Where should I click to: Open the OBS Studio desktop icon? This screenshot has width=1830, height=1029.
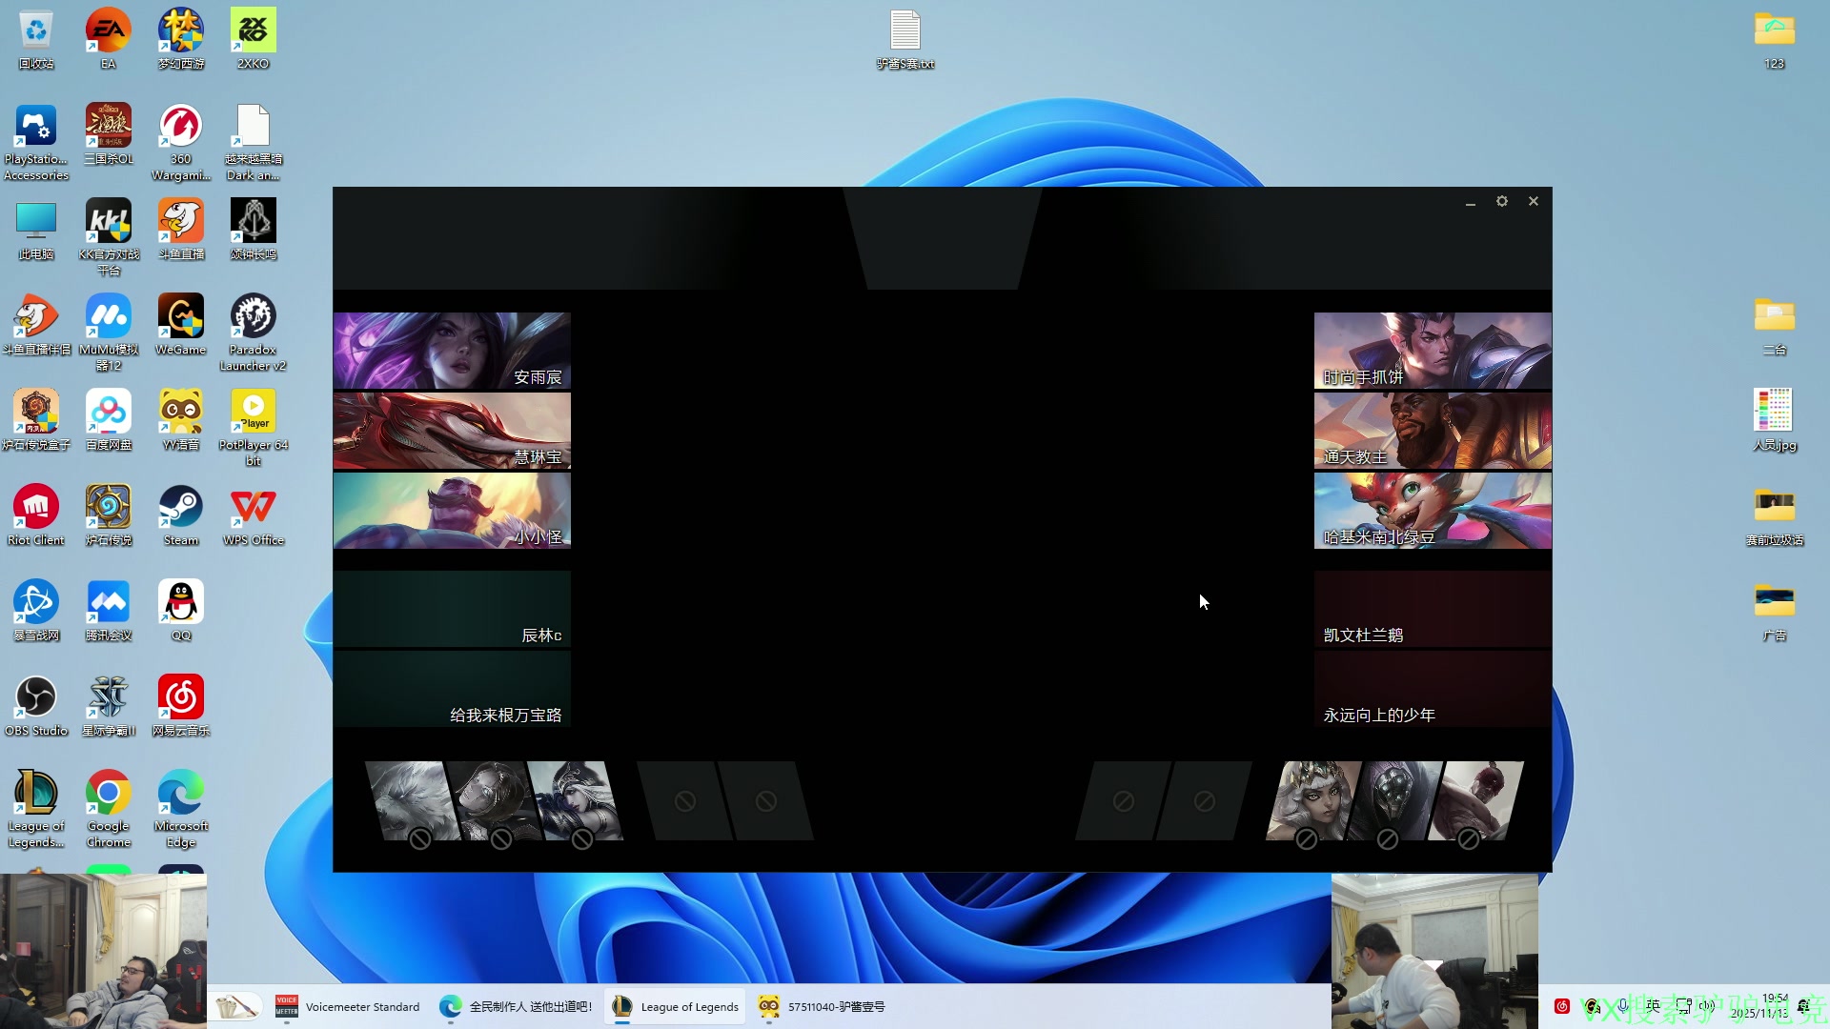pos(36,698)
